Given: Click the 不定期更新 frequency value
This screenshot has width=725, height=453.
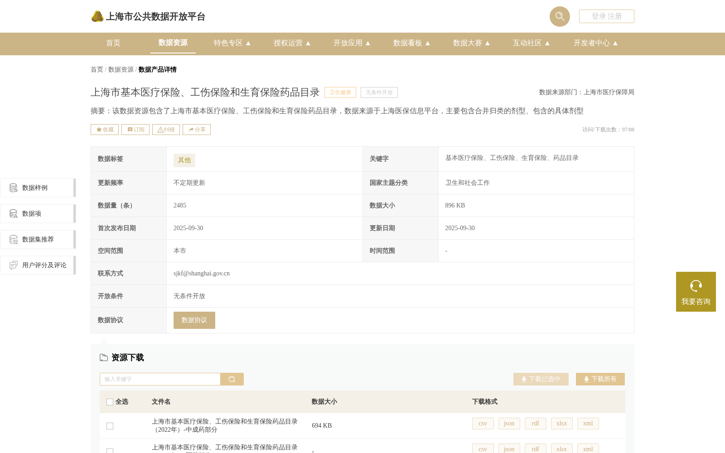Looking at the screenshot, I should [x=189, y=183].
